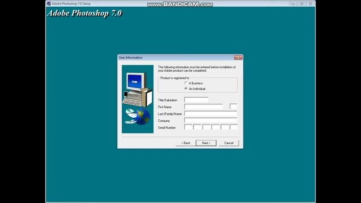Click the Title/Salutation label
The image size is (361, 203).
(x=168, y=100)
